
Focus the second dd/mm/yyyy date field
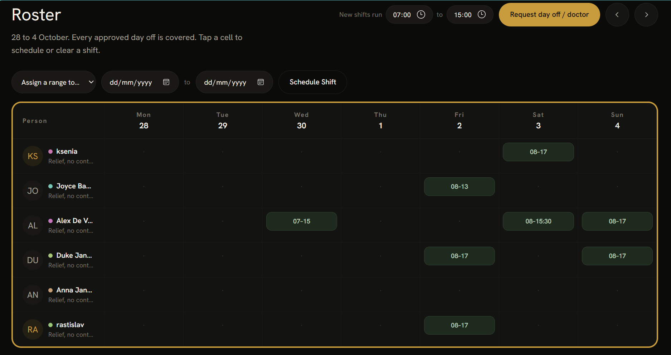click(234, 82)
